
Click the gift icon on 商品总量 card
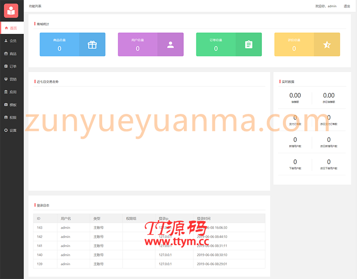(x=92, y=45)
